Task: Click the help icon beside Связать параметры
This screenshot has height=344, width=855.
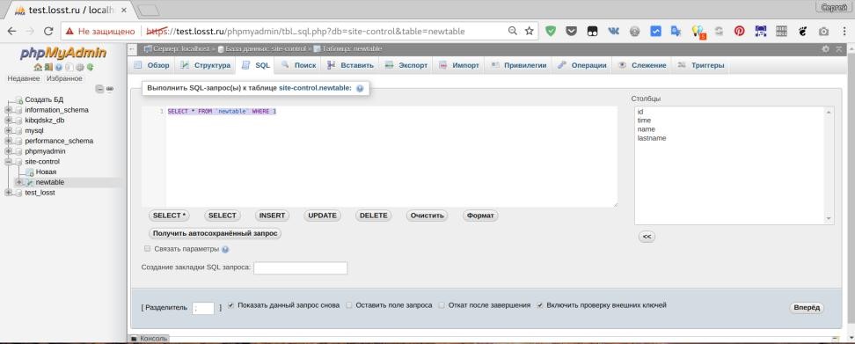Action: coord(225,249)
